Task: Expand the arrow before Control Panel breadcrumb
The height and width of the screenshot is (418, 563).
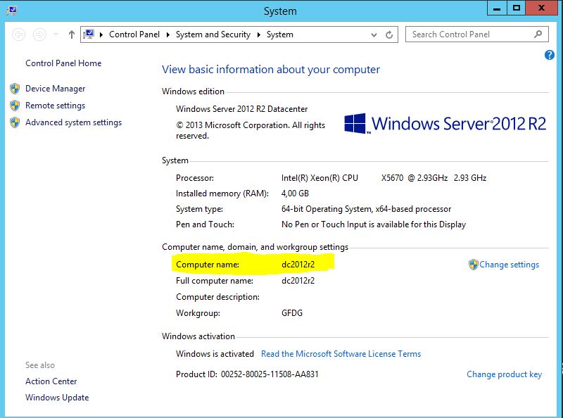Action: point(101,34)
